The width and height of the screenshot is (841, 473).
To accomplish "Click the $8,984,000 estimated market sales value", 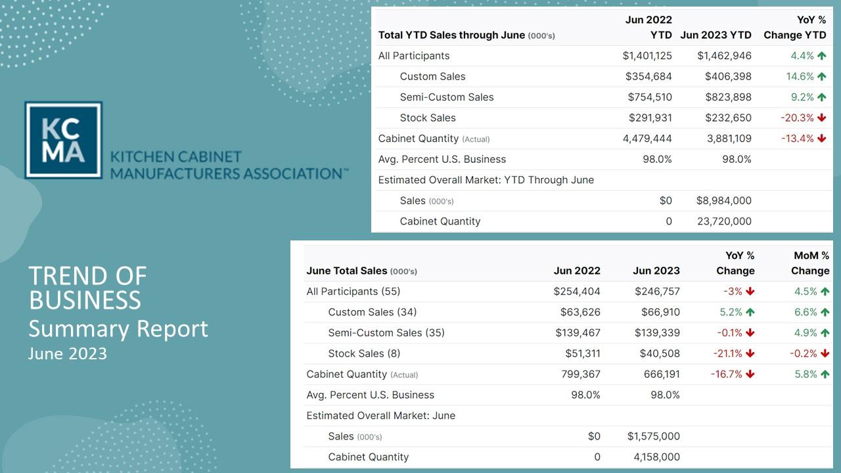I will tap(724, 200).
